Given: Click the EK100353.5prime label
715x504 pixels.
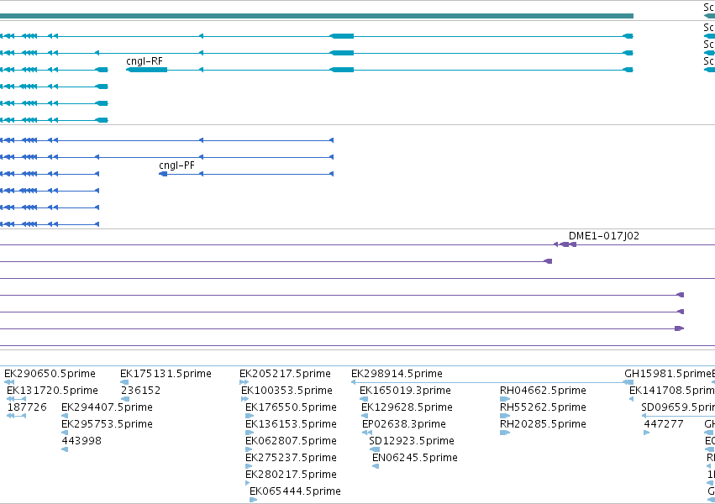Looking at the screenshot, I should (287, 391).
